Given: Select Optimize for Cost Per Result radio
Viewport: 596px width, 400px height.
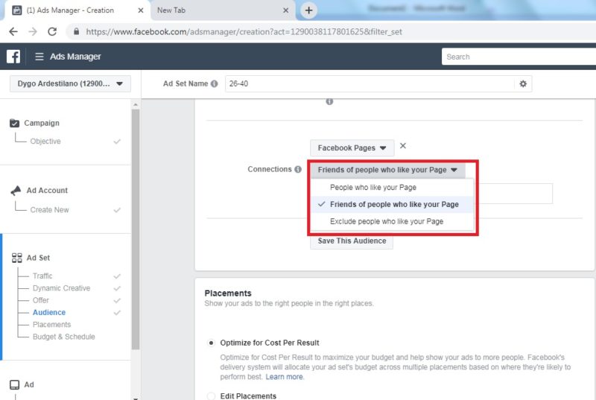Looking at the screenshot, I should tap(211, 343).
